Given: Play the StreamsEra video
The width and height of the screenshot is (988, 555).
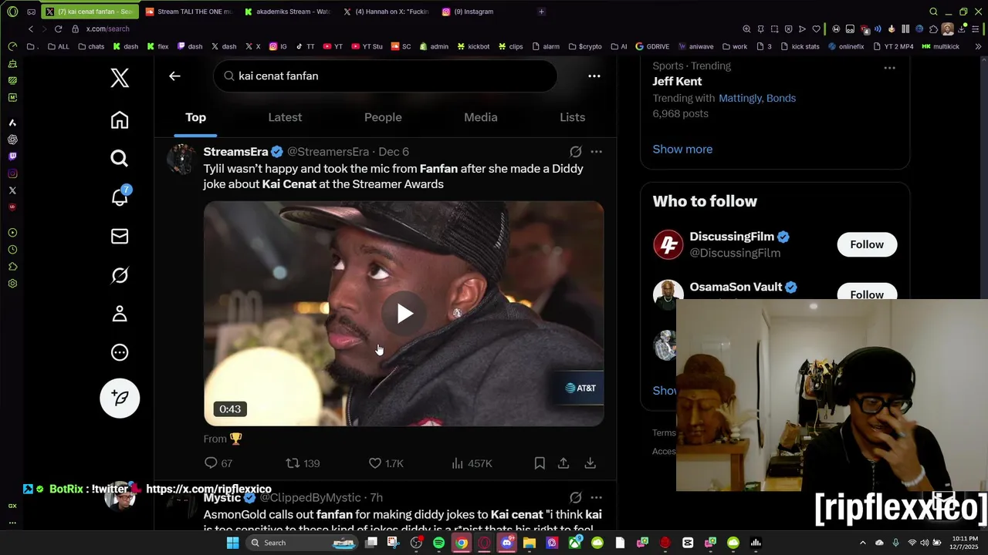Looking at the screenshot, I should pos(404,314).
